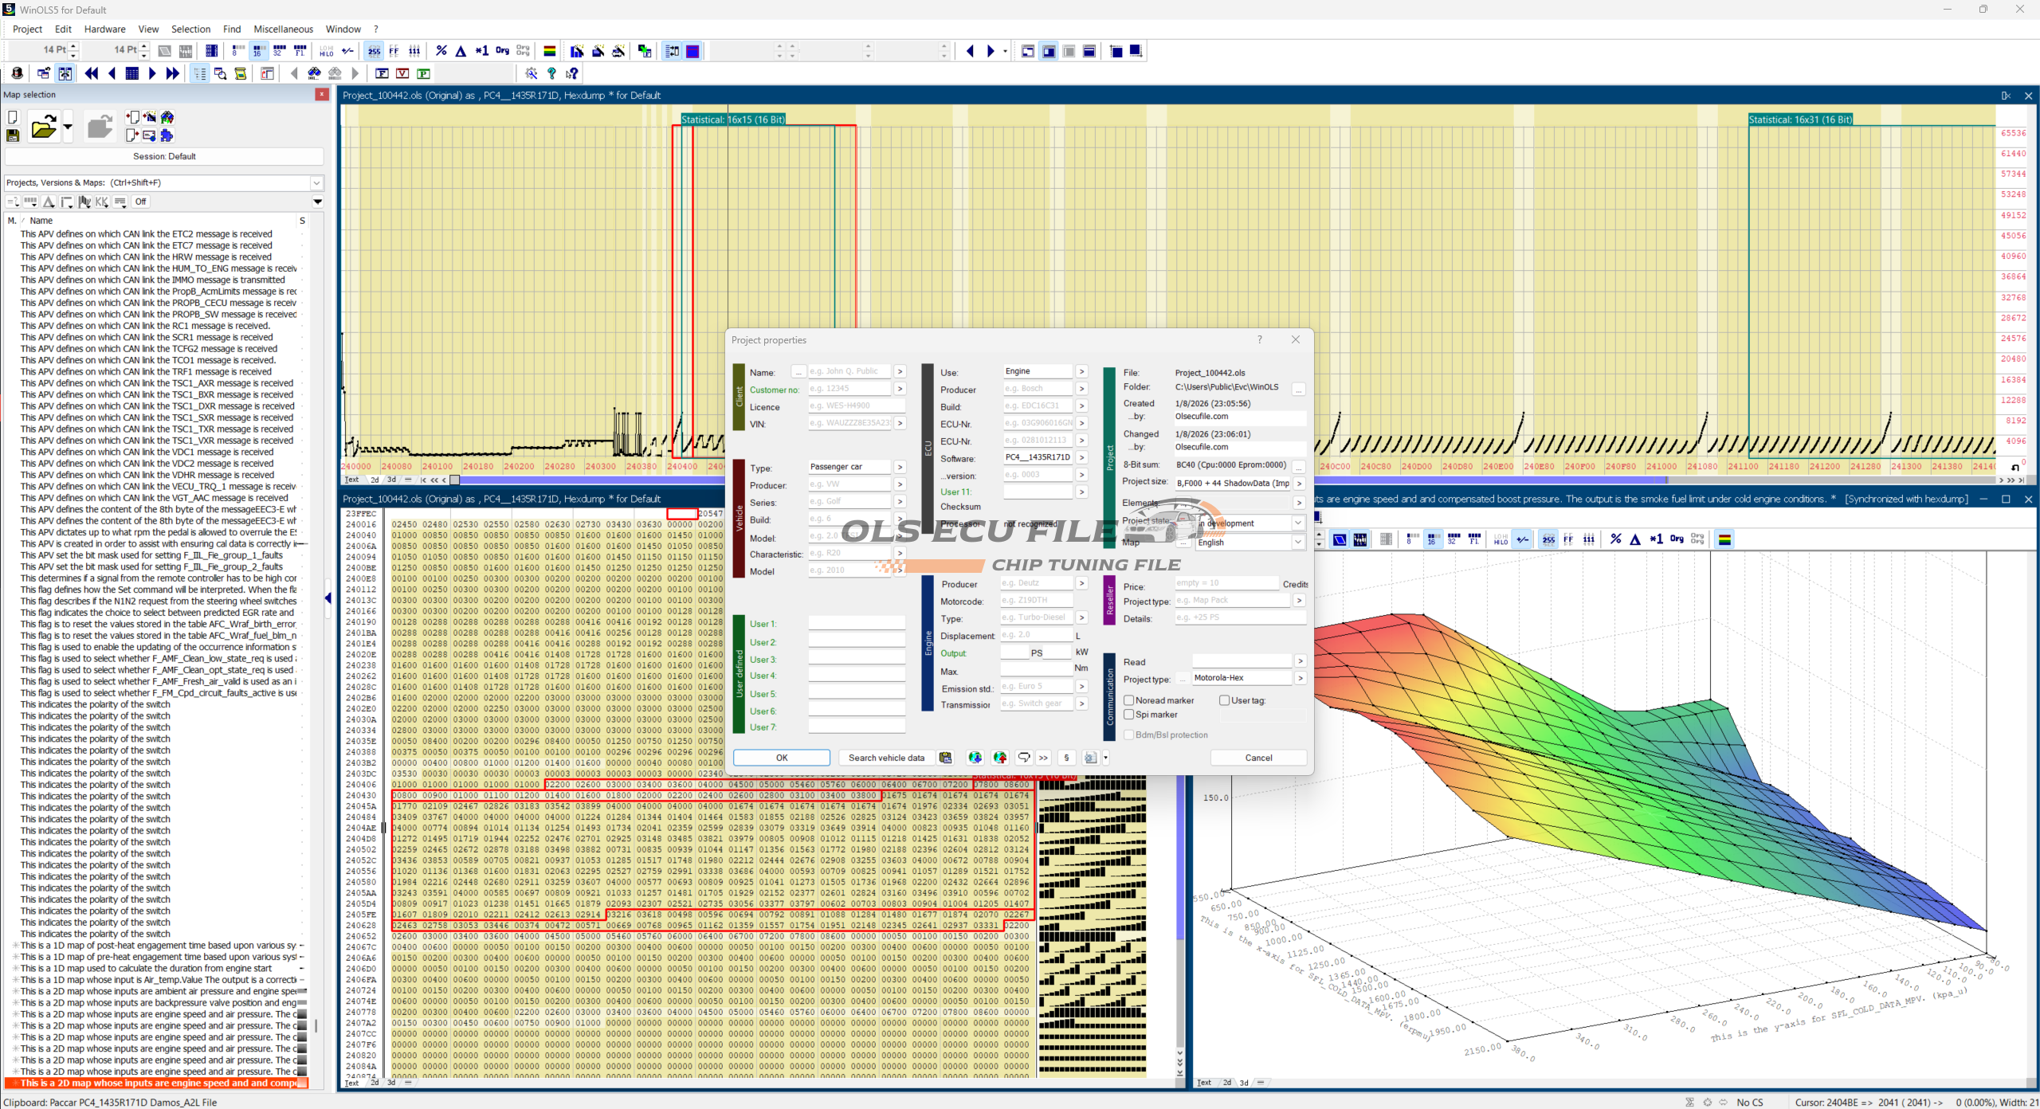Click the clipboard icon beside Search vehicle data
2040x1109 pixels.
coord(945,758)
